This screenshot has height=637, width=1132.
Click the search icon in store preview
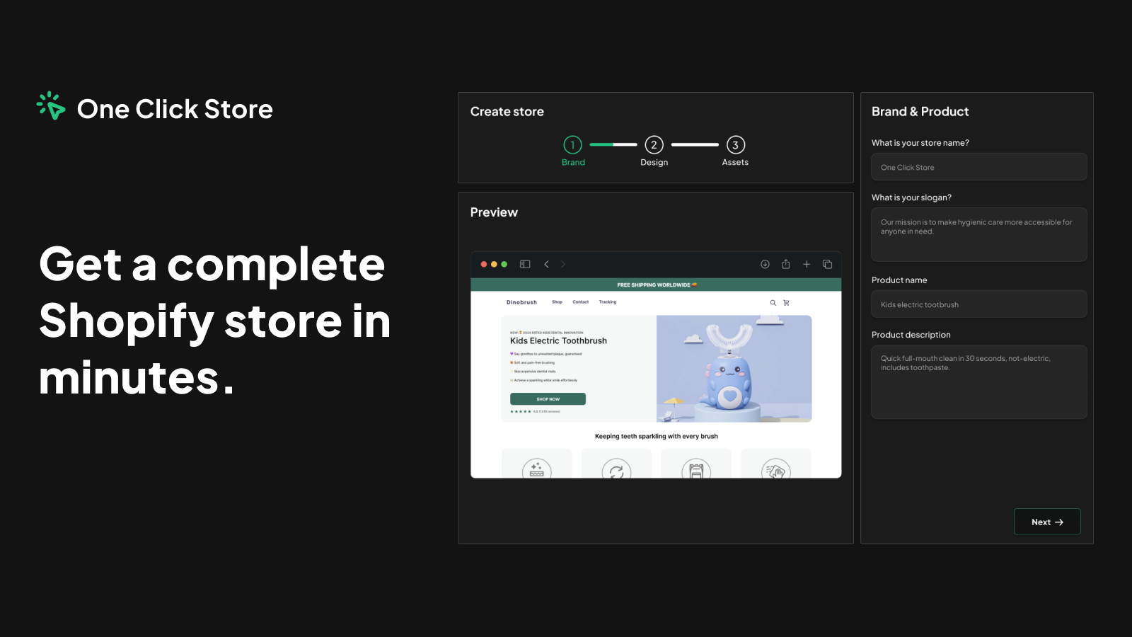pos(773,303)
